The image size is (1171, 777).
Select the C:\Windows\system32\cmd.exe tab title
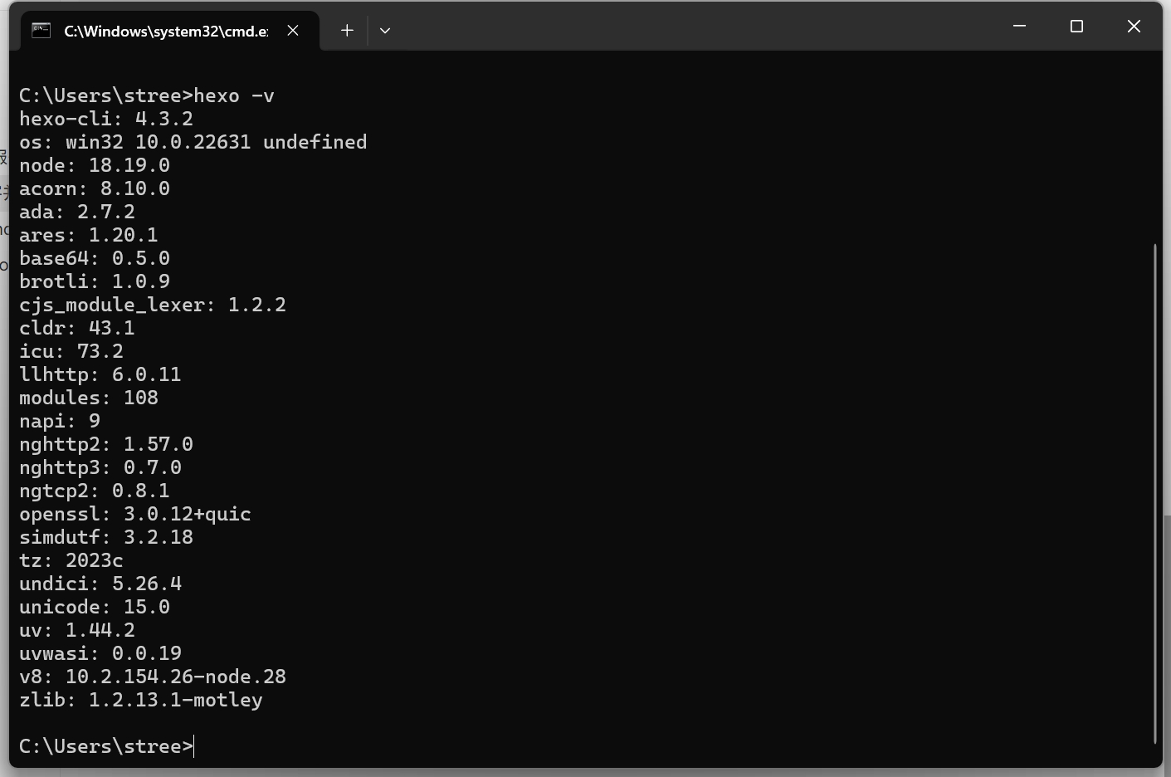coord(166,31)
